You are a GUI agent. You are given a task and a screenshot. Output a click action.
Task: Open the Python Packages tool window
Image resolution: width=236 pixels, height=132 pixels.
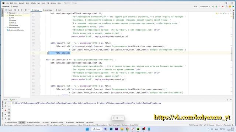(x=34, y=122)
